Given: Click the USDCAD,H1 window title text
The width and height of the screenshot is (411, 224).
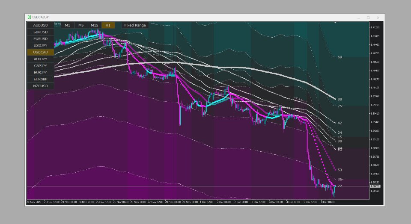Looking at the screenshot, I should coord(41,17).
